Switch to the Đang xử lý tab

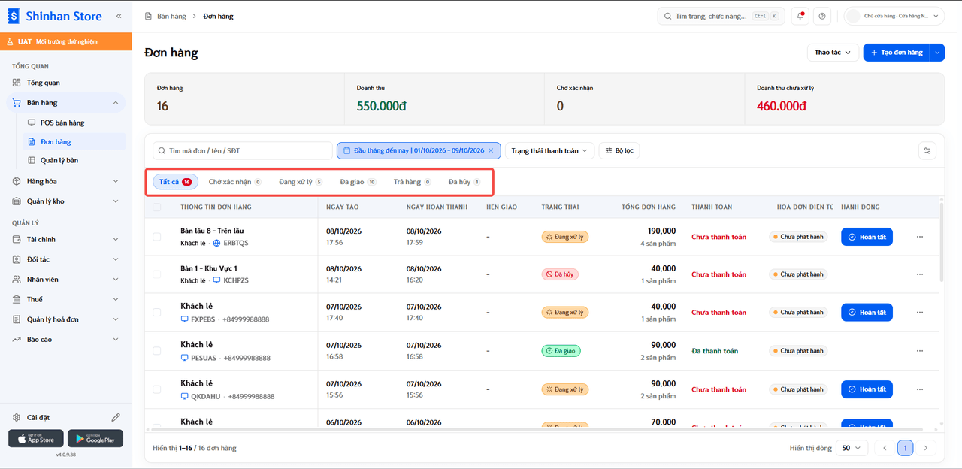point(301,182)
